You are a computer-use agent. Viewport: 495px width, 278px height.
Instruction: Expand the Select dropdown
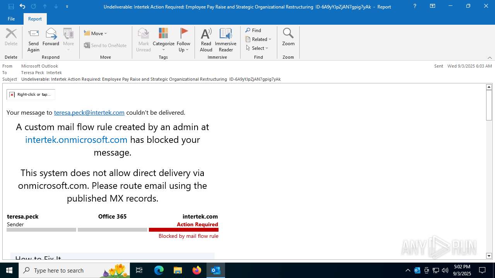(257, 48)
